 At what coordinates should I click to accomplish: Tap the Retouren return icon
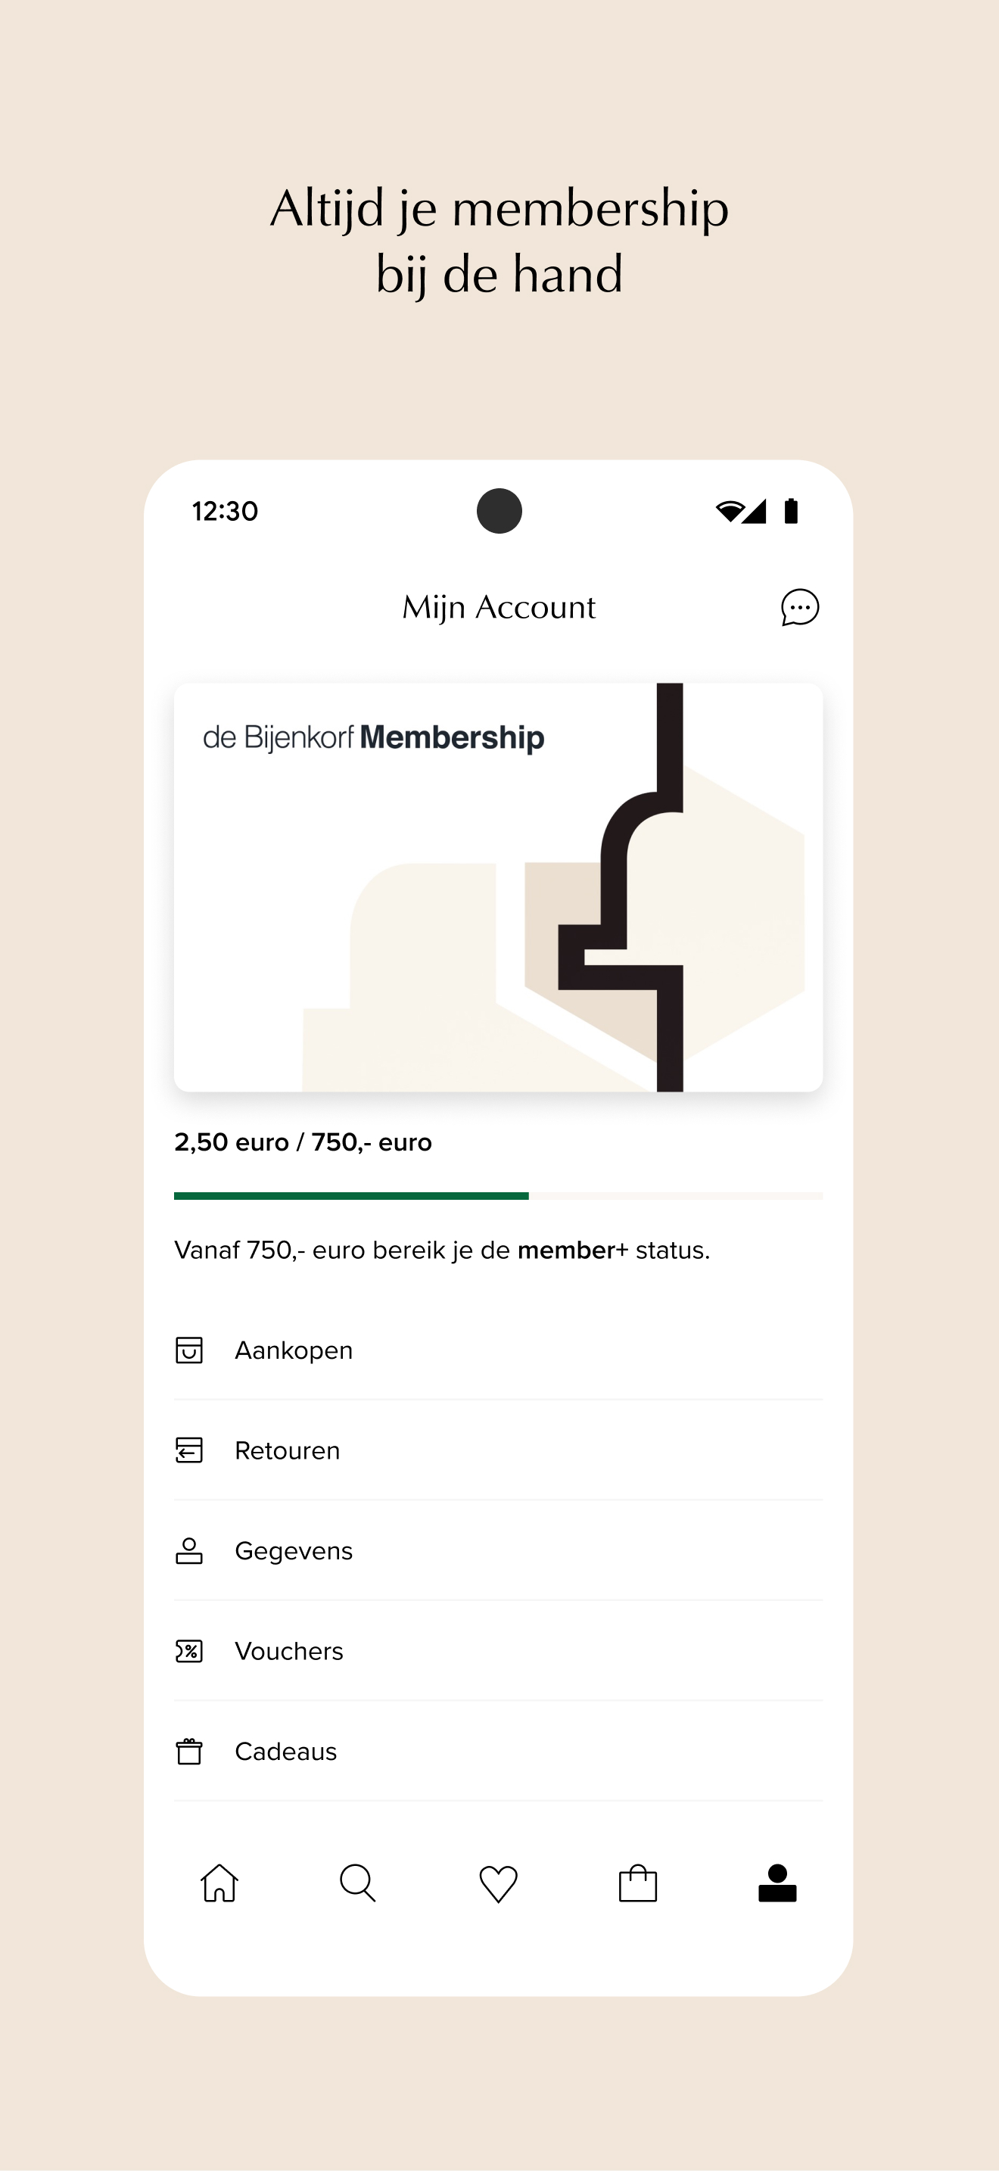(188, 1450)
